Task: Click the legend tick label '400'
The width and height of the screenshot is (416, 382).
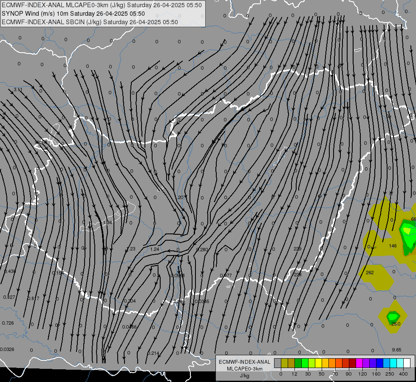Action: pos(403,374)
